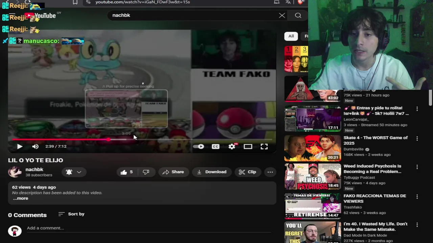
Task: Select the All filter chip
Action: [x=291, y=36]
